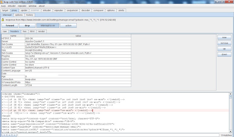This screenshot has height=137, width=234.
Task: Open the burp menu
Action: [3, 6]
